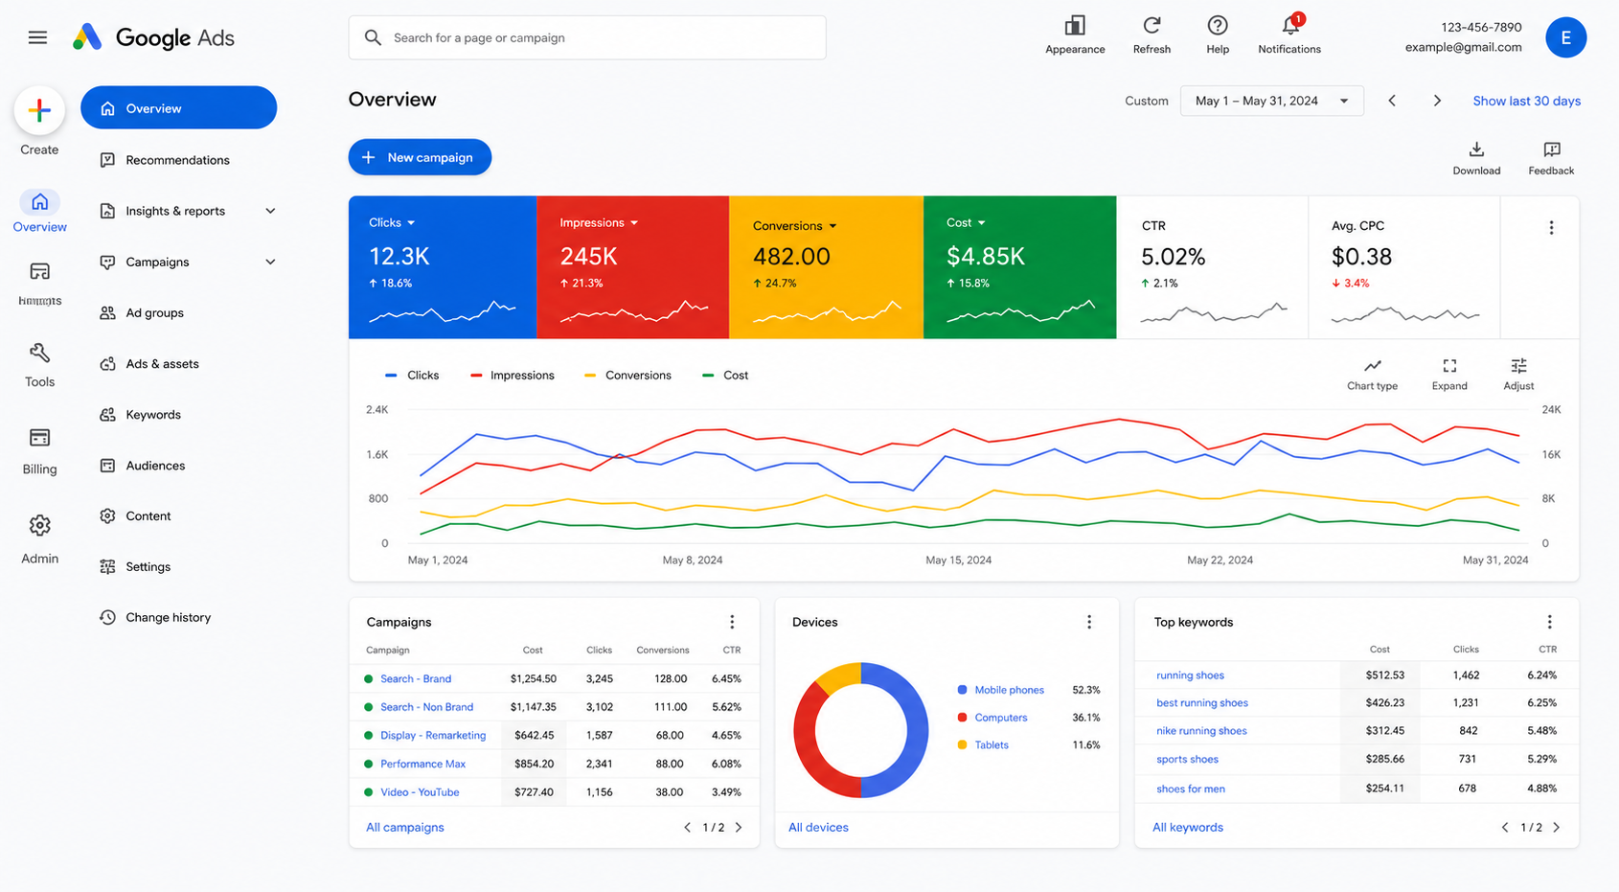The image size is (1619, 892).
Task: Open the hamburger main menu
Action: pyautogui.click(x=37, y=37)
